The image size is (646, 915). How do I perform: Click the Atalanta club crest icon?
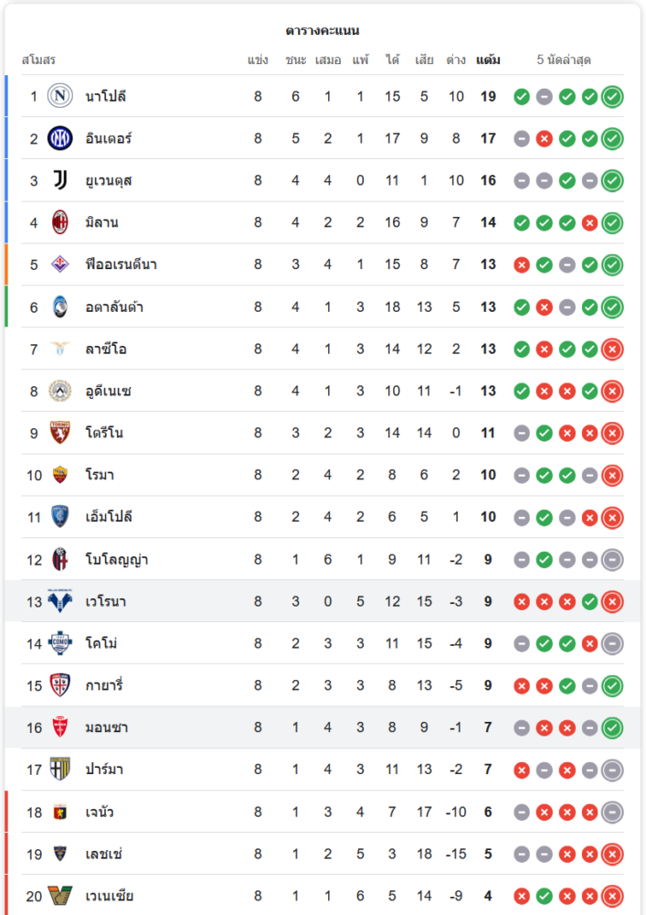point(60,307)
